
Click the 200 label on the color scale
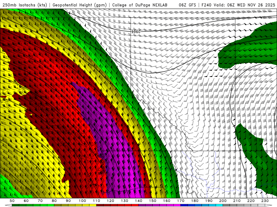(223, 201)
